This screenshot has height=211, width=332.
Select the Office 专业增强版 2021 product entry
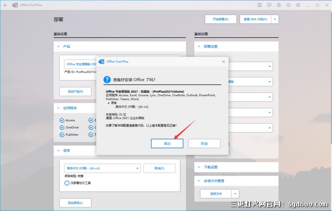81,64
